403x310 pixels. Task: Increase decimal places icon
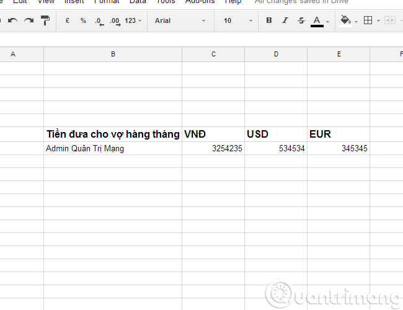click(x=115, y=21)
